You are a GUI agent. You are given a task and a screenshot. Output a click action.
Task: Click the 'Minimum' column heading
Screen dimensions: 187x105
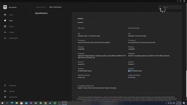point(81,28)
